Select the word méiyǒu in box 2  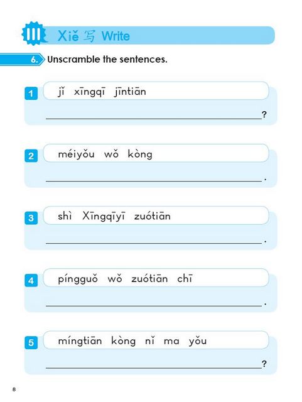77,155
